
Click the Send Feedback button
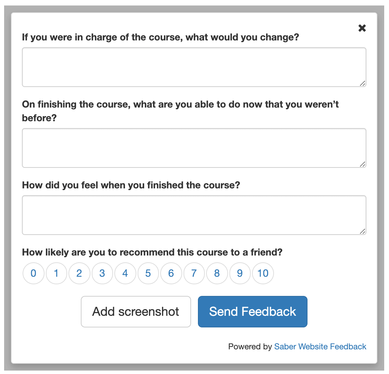tap(252, 311)
